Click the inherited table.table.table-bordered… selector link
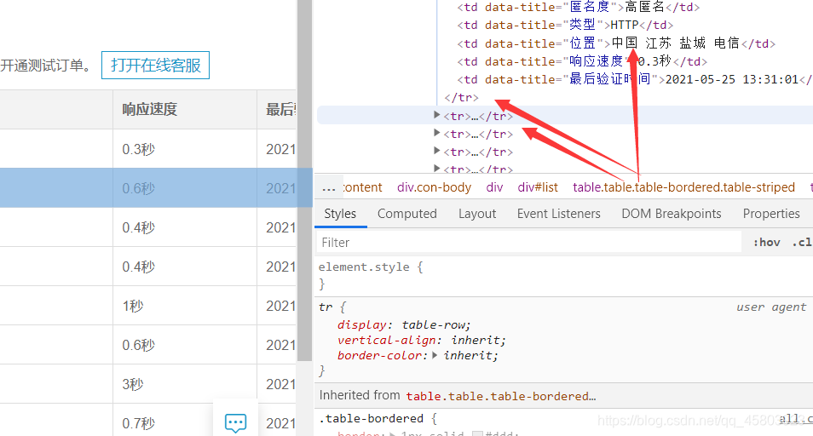This screenshot has height=436, width=813. coord(501,396)
